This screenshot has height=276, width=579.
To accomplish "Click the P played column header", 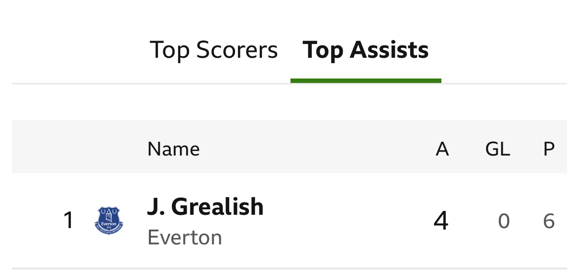I will (548, 149).
